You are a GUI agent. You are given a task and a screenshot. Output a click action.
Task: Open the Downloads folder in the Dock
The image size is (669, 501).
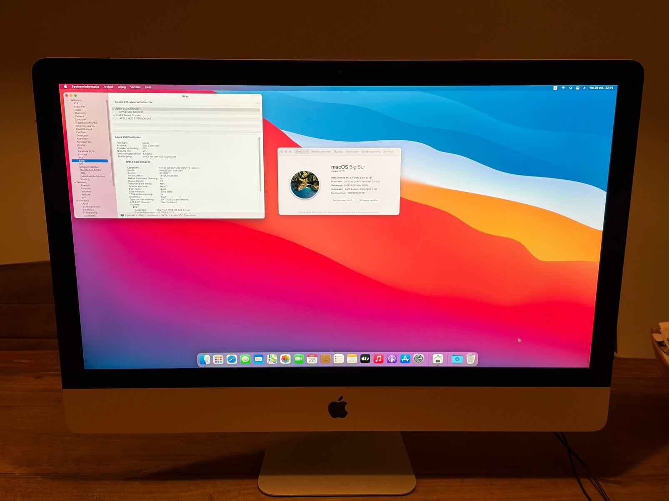tap(457, 359)
